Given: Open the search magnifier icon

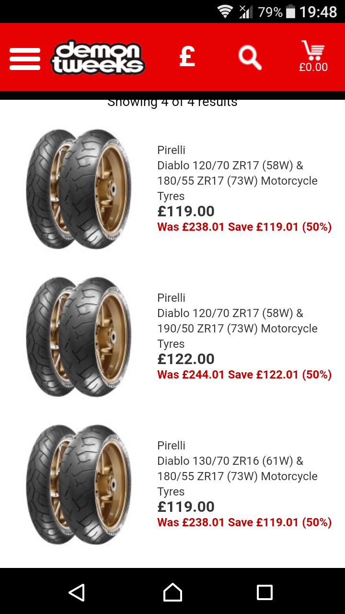Looking at the screenshot, I should click(250, 58).
